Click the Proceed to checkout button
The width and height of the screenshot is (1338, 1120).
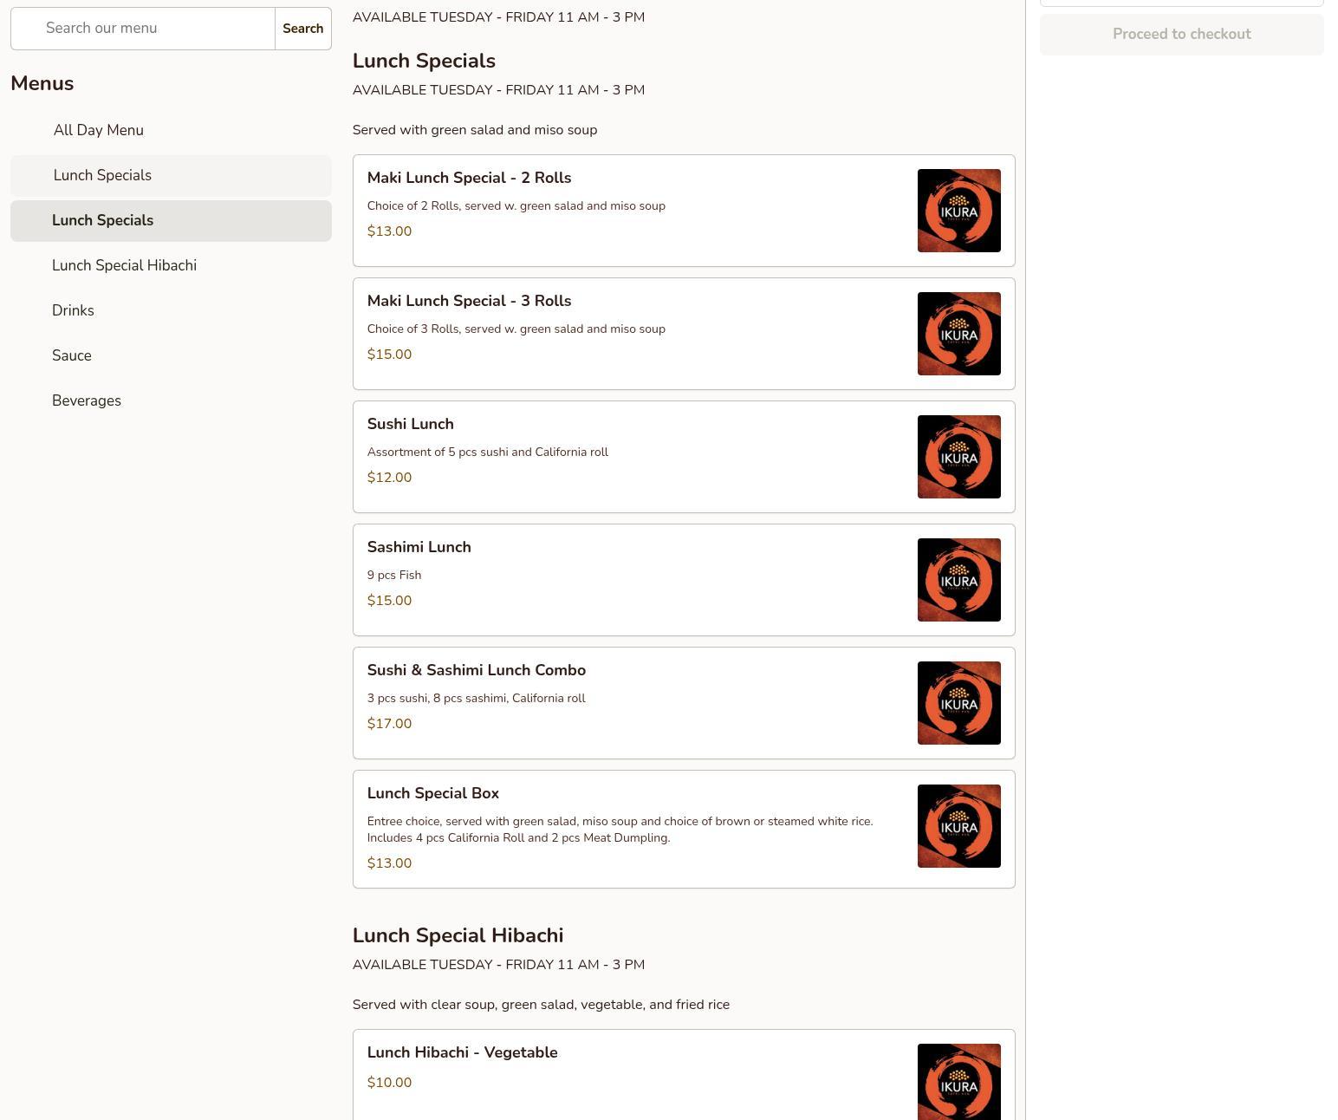pos(1181,35)
